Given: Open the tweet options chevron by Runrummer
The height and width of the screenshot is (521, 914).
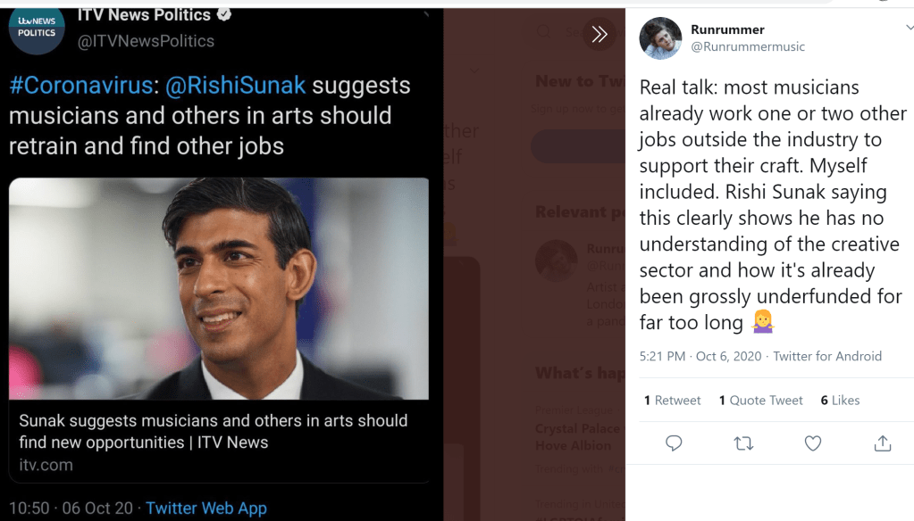Looking at the screenshot, I should (910, 29).
